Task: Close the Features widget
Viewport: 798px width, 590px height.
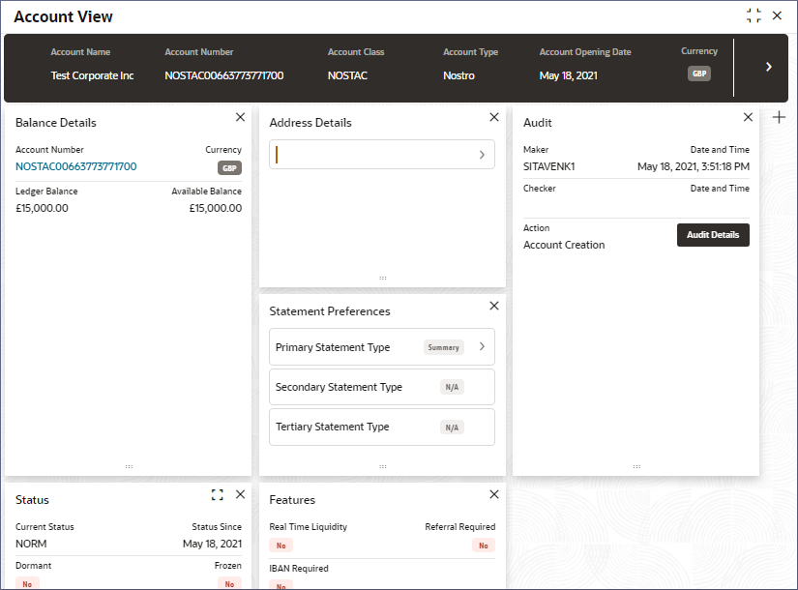Action: click(493, 494)
